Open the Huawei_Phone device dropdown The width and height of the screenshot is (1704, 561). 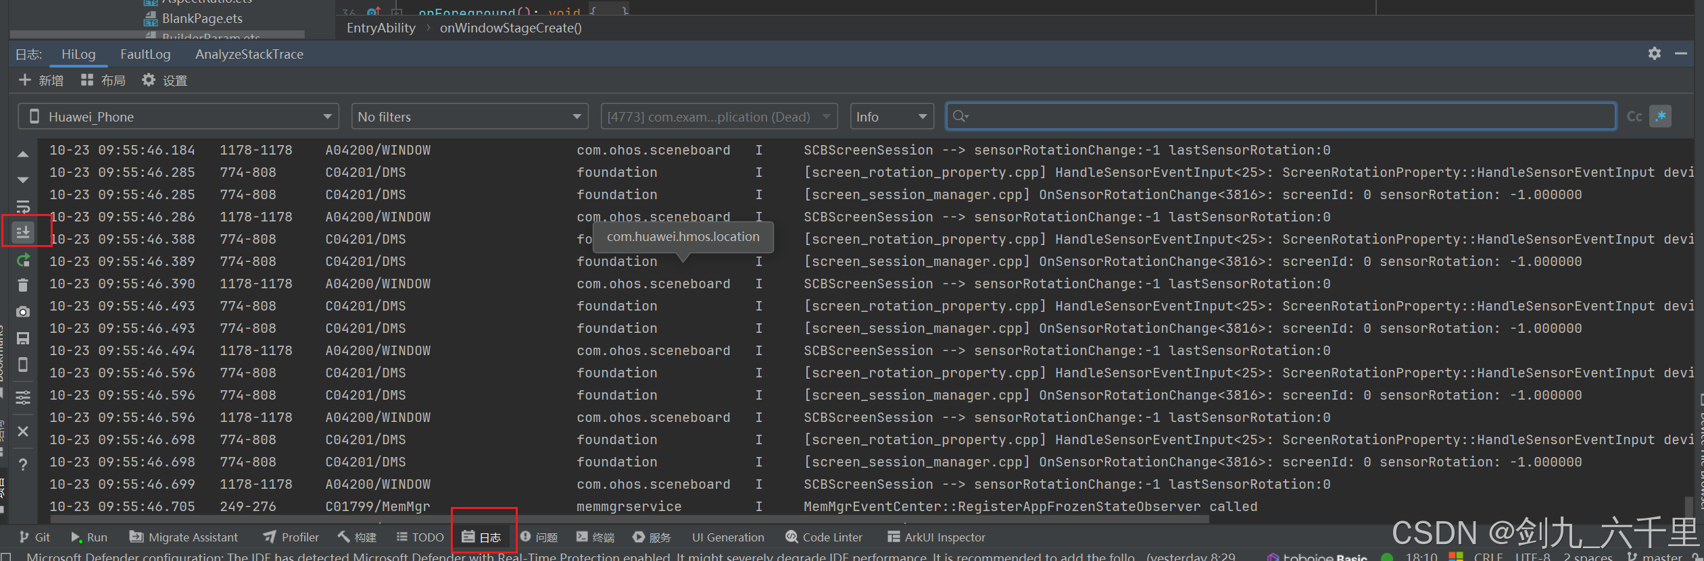pos(178,117)
